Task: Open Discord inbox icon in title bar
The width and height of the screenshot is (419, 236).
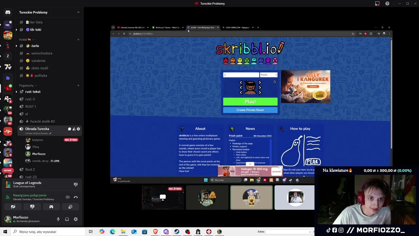Action: (377, 4)
